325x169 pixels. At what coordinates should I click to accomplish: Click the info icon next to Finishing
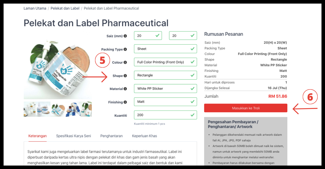coord(125,102)
